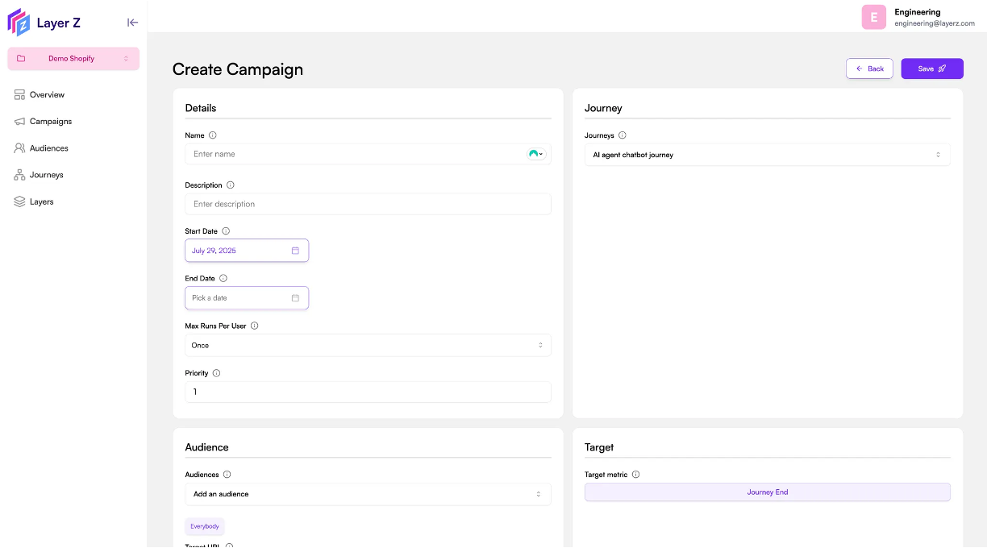Toggle the Everybody audience chip
This screenshot has height=548, width=987.
[204, 525]
